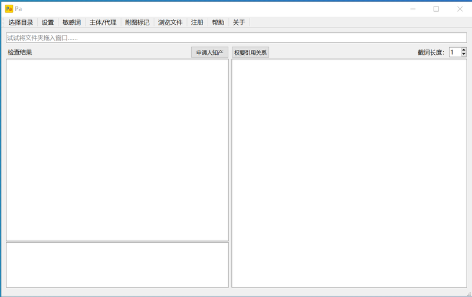Click the 权要引用关系 button
This screenshot has height=297, width=472.
(250, 52)
